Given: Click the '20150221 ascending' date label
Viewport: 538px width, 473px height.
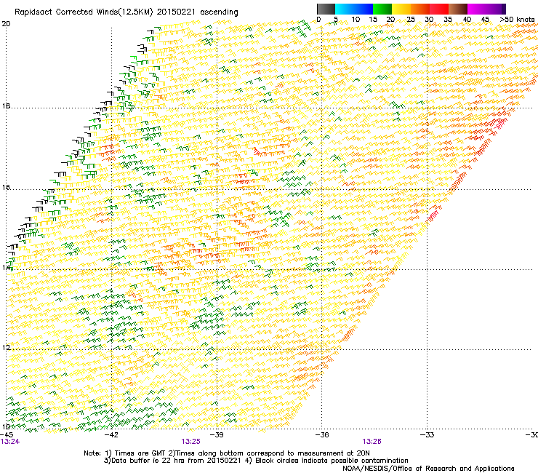Looking at the screenshot, I should tap(197, 12).
